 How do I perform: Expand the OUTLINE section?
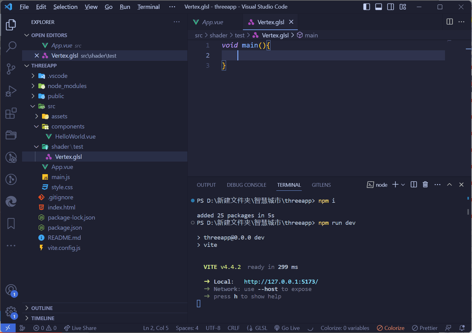coord(27,308)
